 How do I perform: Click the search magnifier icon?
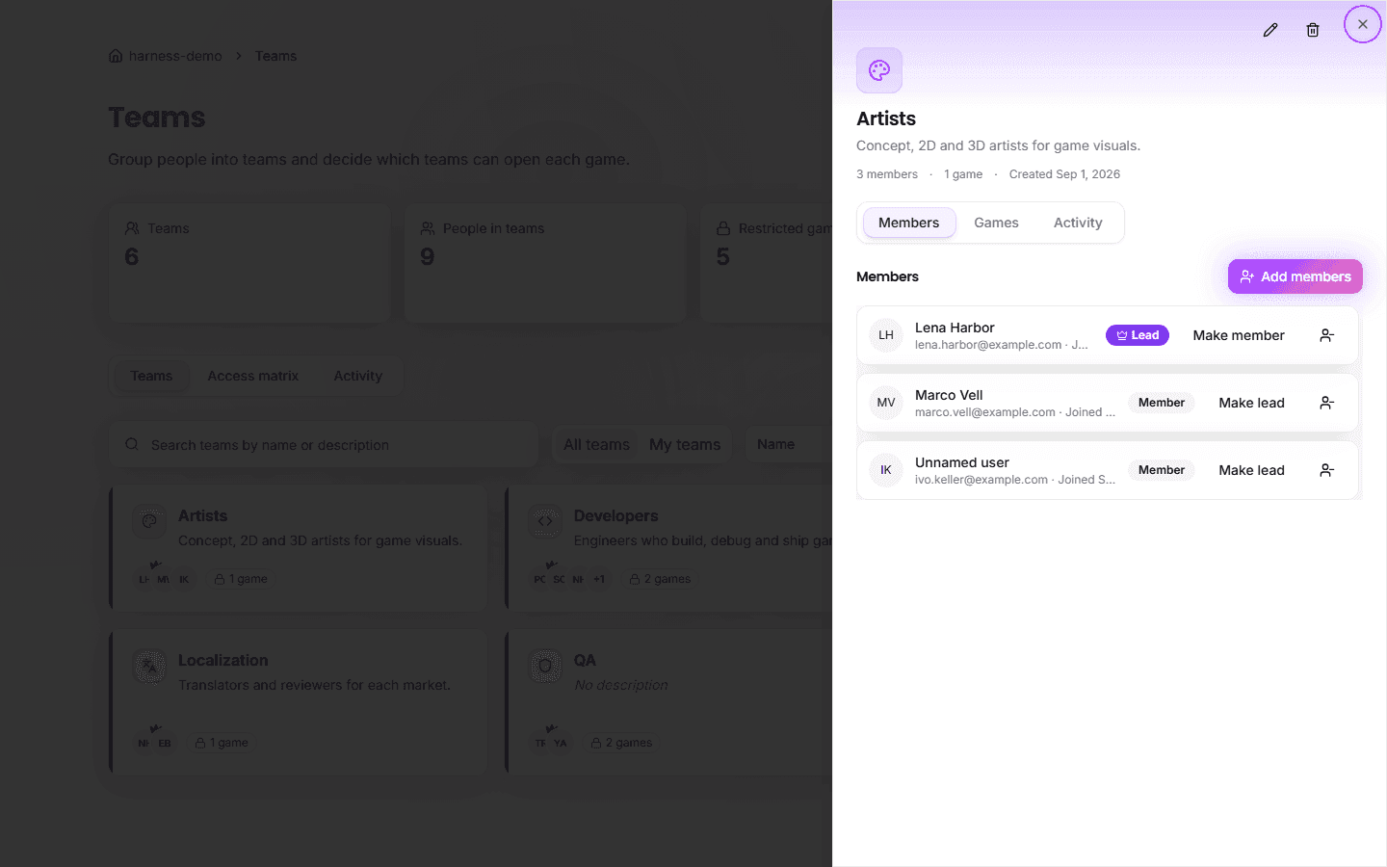[x=132, y=444]
